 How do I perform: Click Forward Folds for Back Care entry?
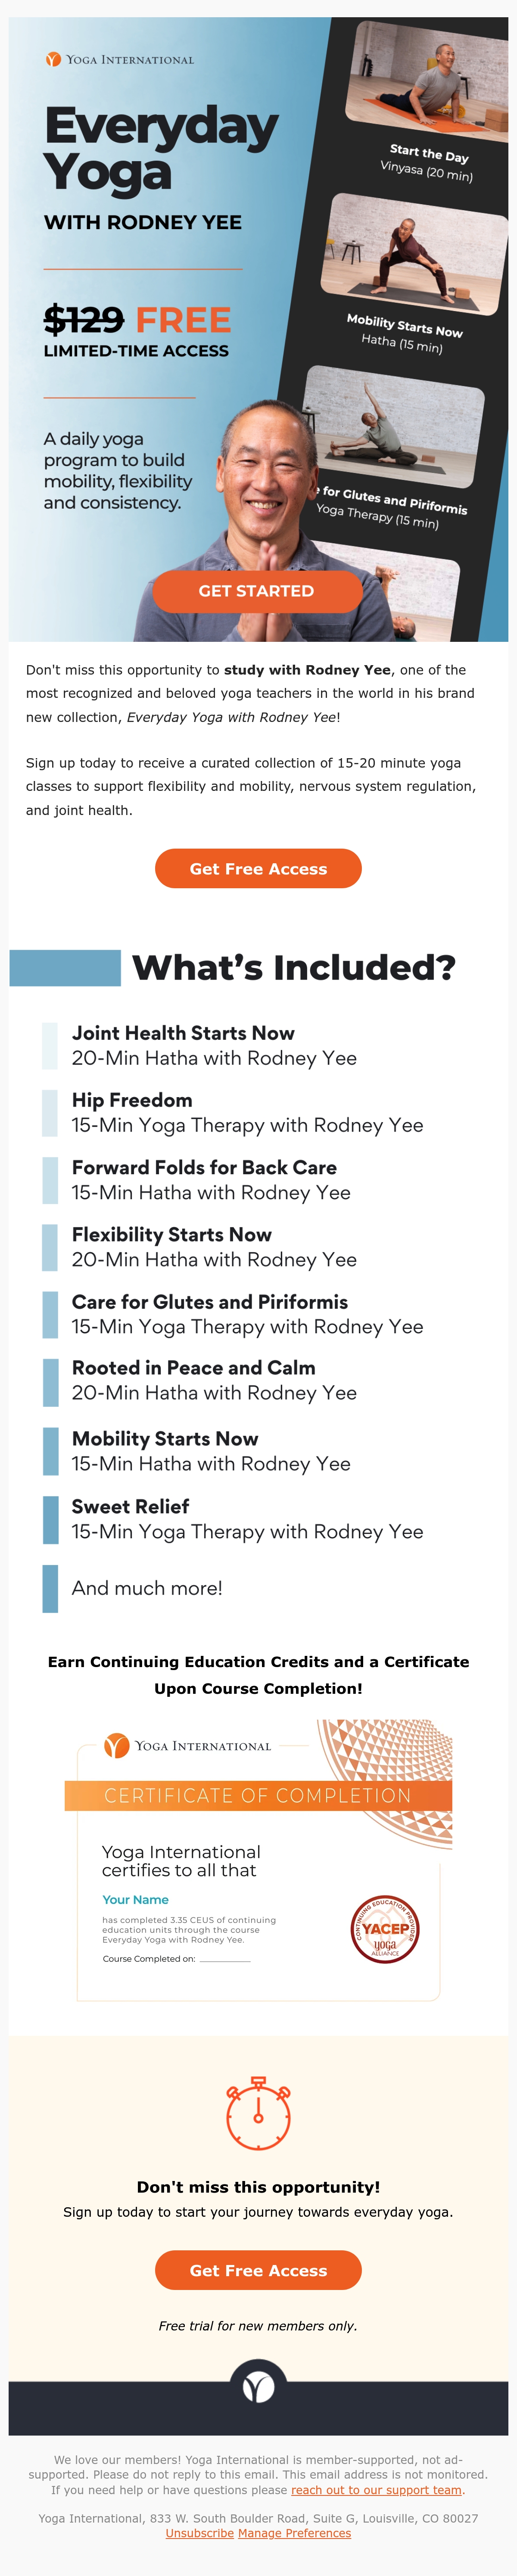point(211,1180)
